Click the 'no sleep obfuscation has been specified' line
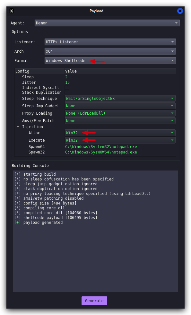Viewport: 191px width, 315px height. click(64, 179)
